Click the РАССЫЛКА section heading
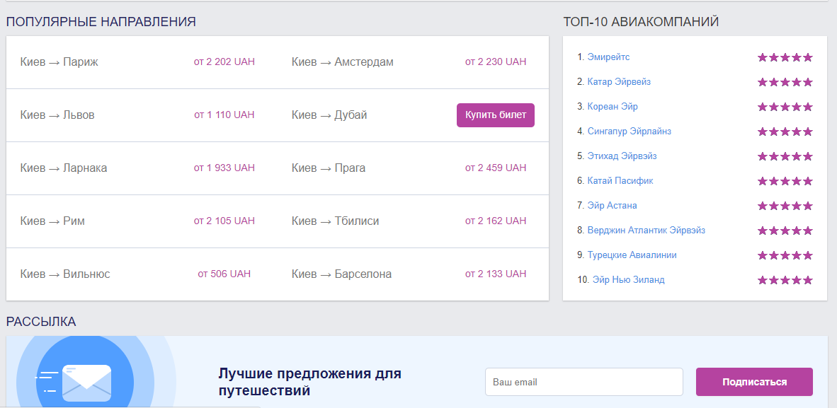This screenshot has height=408, width=837. point(41,322)
